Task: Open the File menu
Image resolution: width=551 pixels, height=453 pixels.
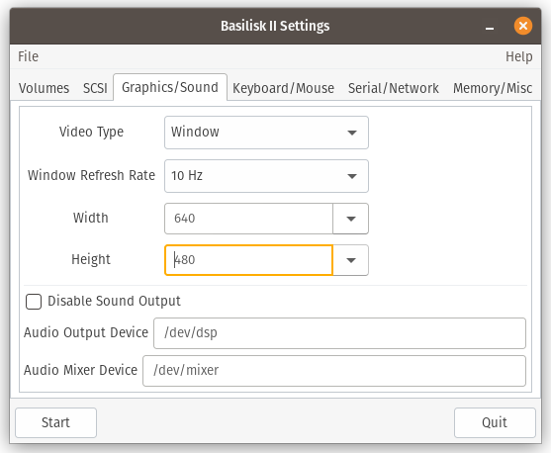Action: click(28, 56)
